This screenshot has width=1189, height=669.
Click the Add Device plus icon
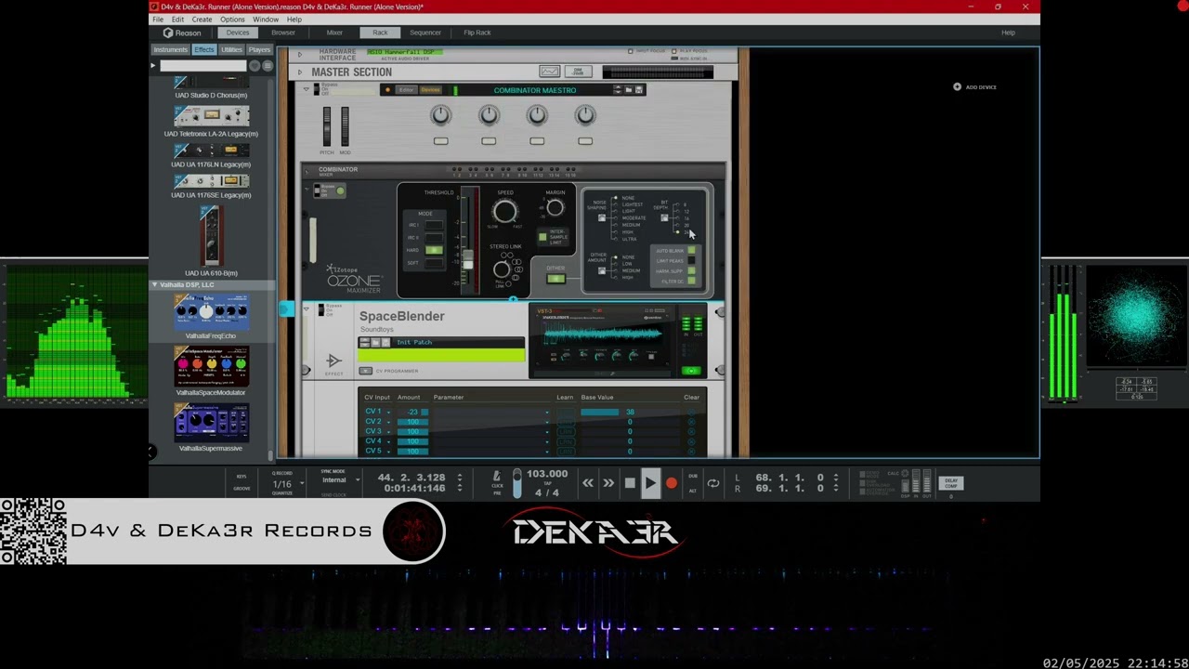click(x=957, y=86)
